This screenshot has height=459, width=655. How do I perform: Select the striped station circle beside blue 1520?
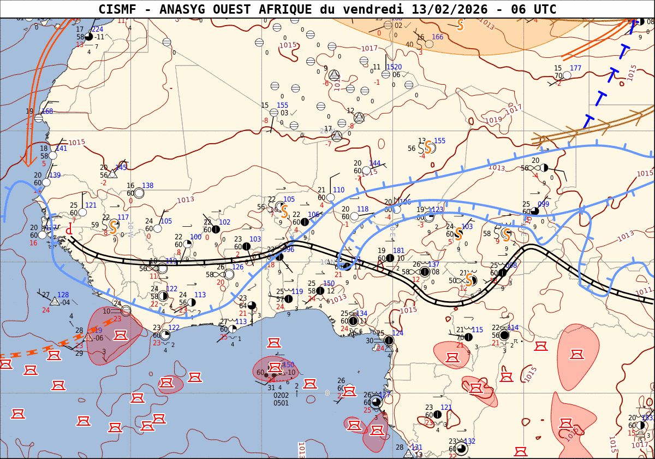(386, 74)
